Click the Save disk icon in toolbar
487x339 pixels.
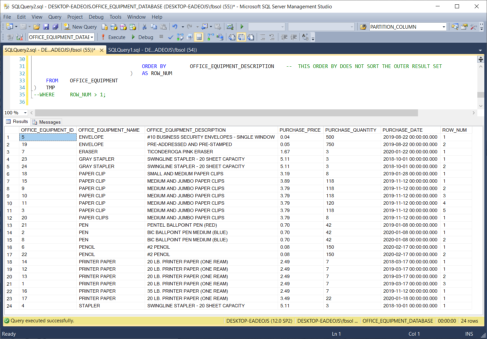46,27
